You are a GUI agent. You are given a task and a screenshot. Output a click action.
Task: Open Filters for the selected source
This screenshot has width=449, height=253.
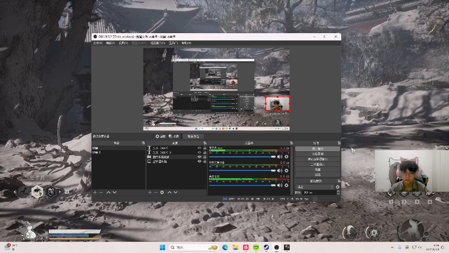pos(173,136)
